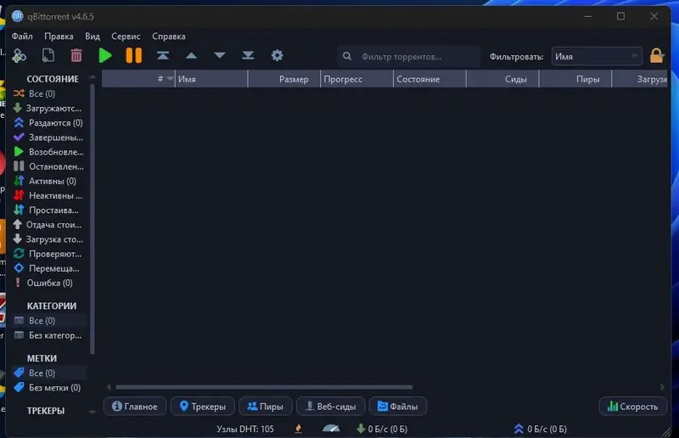Open the Вид menu
Image resolution: width=679 pixels, height=438 pixels.
(x=93, y=36)
